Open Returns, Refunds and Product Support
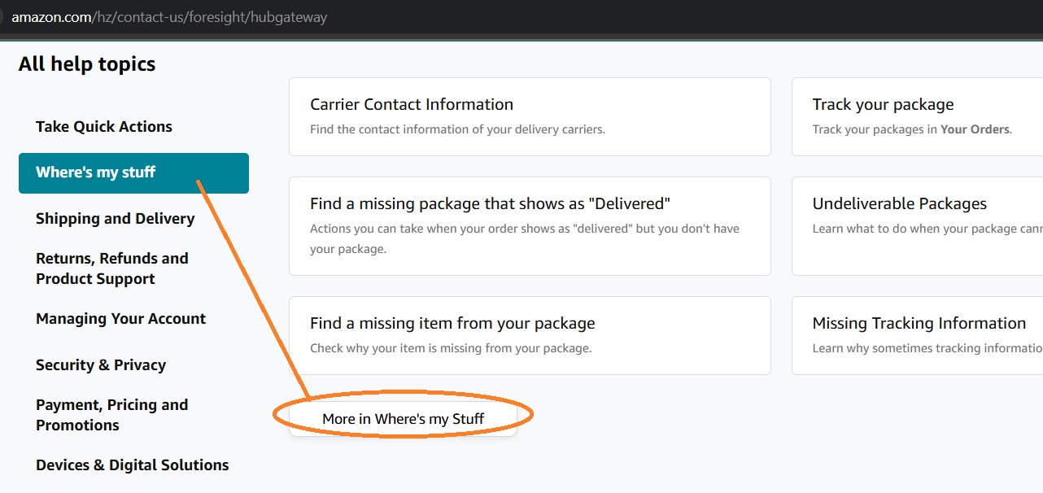Viewport: 1043px width, 493px height. (111, 268)
